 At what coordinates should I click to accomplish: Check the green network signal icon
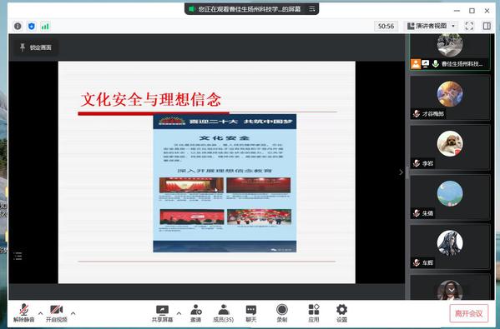pyautogui.click(x=45, y=26)
